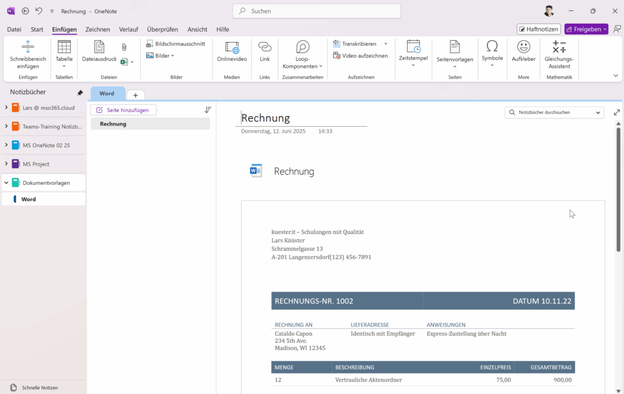624x394 pixels.
Task: Sort pages with the sort icon
Action: [x=208, y=110]
